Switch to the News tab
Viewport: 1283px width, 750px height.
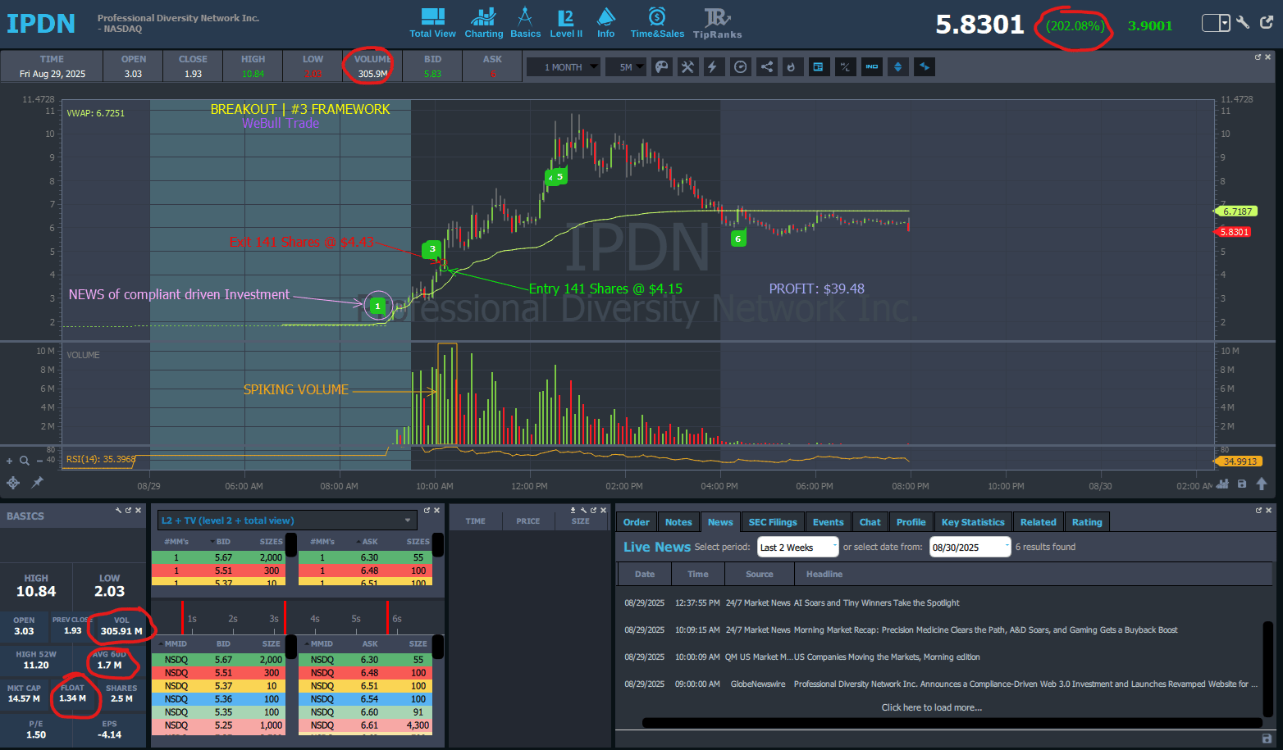pyautogui.click(x=720, y=522)
